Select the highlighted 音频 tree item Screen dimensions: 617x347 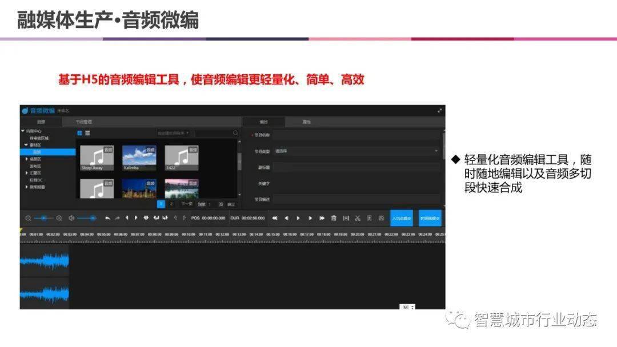click(47, 152)
